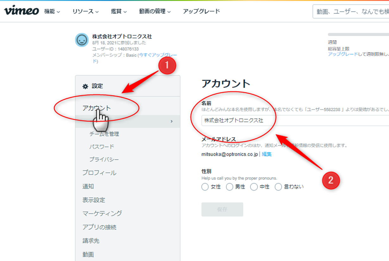
Task: Click the search input field
Action: point(351,12)
